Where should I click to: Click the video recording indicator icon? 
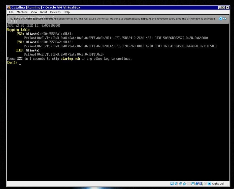[197, 183]
